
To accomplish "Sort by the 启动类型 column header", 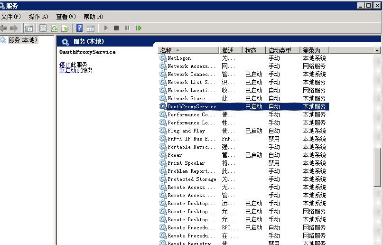I will (282, 50).
